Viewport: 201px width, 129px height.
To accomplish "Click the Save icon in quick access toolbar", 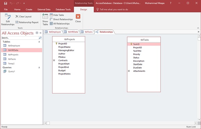I will [5, 3].
